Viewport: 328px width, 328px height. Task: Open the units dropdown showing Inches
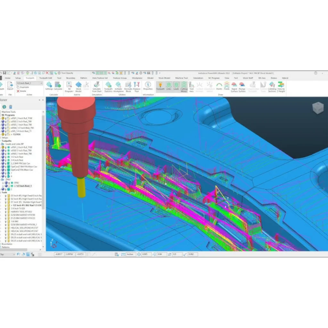131,254
